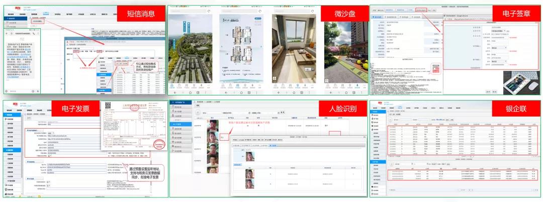Image resolution: width=543 pixels, height=202 pixels.
Task: Tap the back arrow in SMS conversation
Action: [x=7, y=33]
